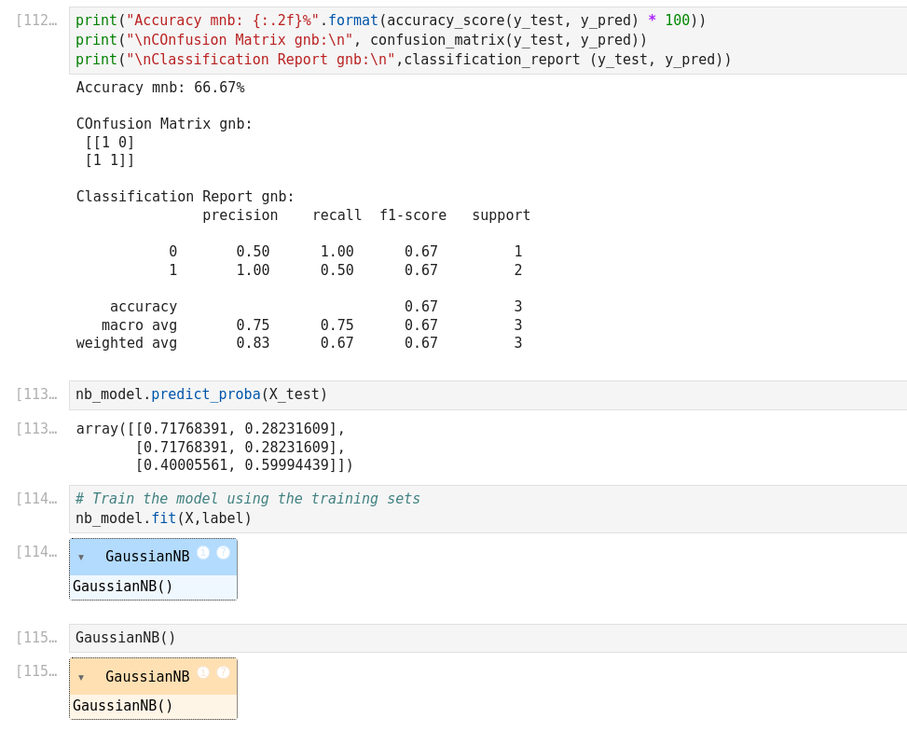This screenshot has height=732, width=907.
Task: Open the documentation question mark on the orange GaussianNB widget
Action: click(x=223, y=672)
